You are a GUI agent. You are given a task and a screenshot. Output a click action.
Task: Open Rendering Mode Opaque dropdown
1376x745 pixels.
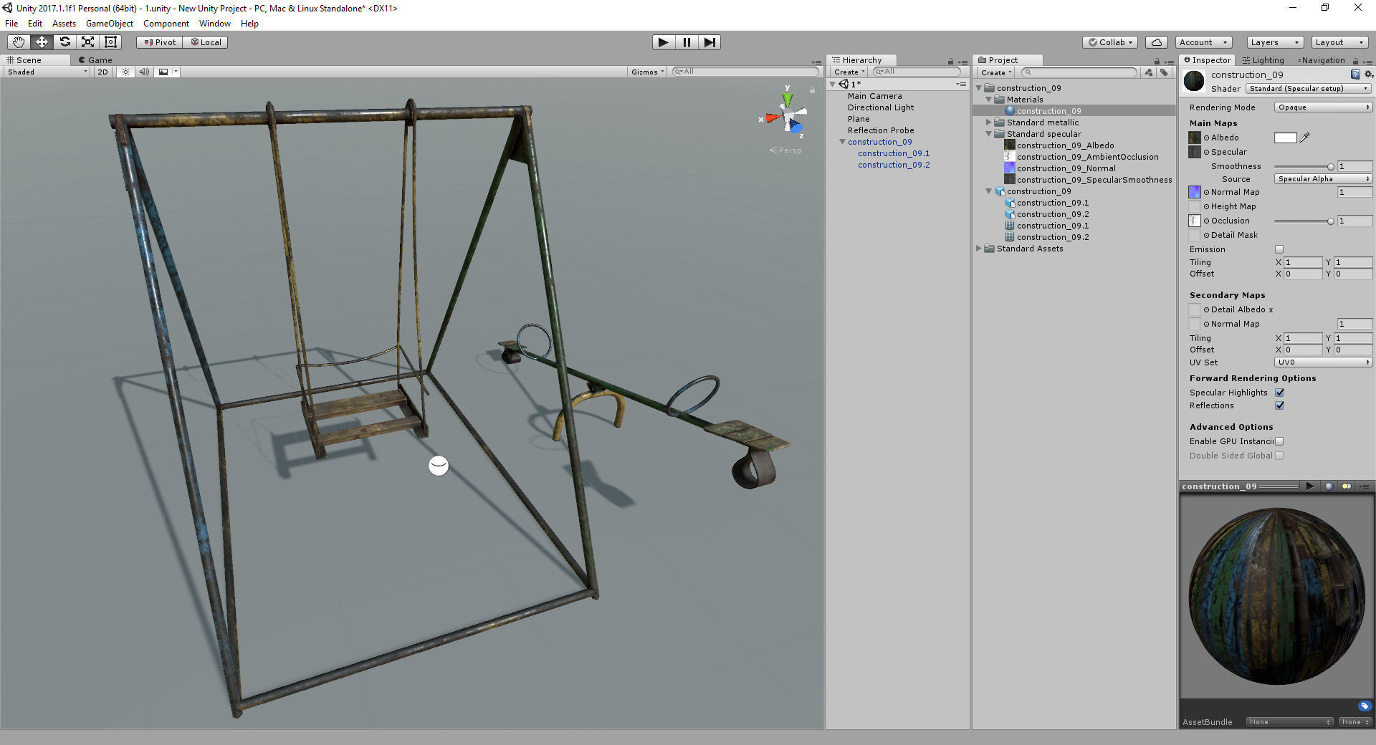pyautogui.click(x=1323, y=107)
